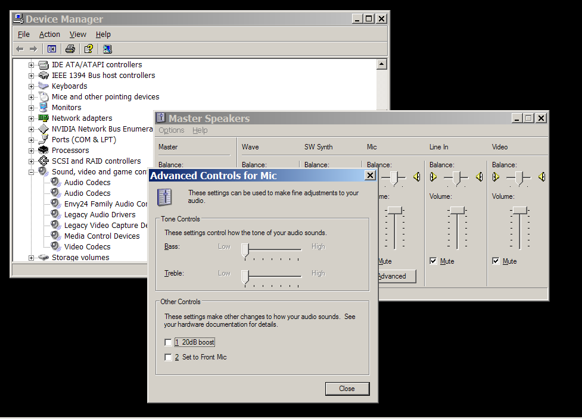Open the Help menu in Device Manager
Image resolution: width=582 pixels, height=419 pixels.
[x=103, y=35]
